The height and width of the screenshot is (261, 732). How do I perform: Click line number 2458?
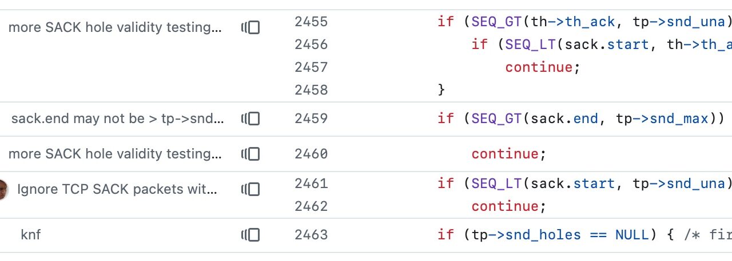(x=311, y=90)
